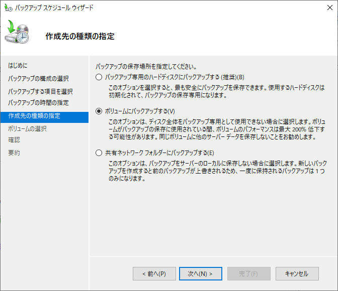Click the greyed-out 完了(F) finish button
Image resolution: width=338 pixels, height=291 pixels.
click(248, 273)
